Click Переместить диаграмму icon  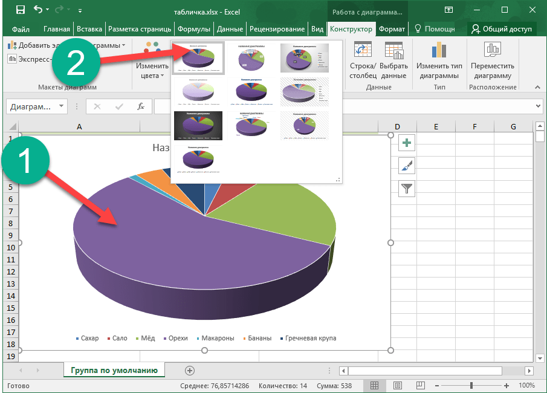click(493, 51)
